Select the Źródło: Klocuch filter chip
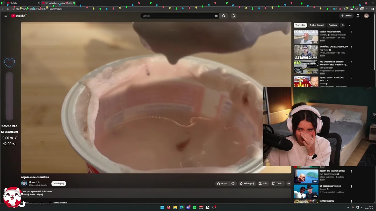Viewport: 376px width, 211px height. point(317,25)
